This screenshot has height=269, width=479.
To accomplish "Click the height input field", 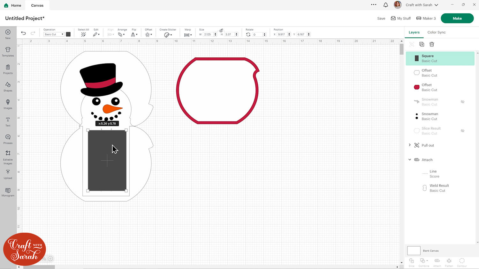I will (x=230, y=34).
